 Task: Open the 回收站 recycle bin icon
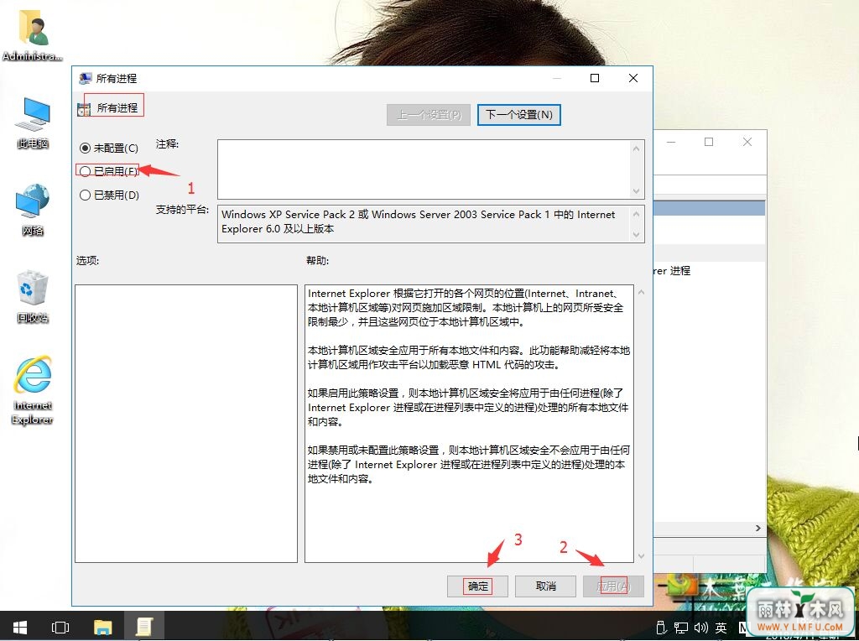33,296
